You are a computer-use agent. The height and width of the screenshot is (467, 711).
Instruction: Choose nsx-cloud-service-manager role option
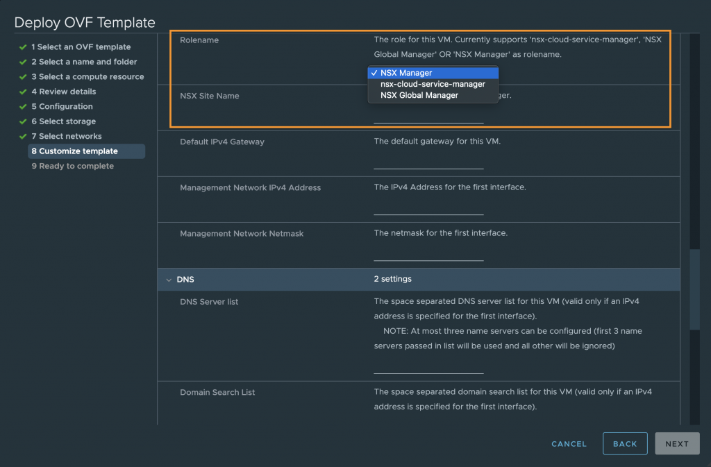(433, 84)
